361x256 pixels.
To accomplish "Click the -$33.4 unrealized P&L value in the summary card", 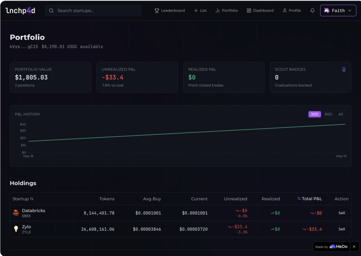I will [112, 77].
